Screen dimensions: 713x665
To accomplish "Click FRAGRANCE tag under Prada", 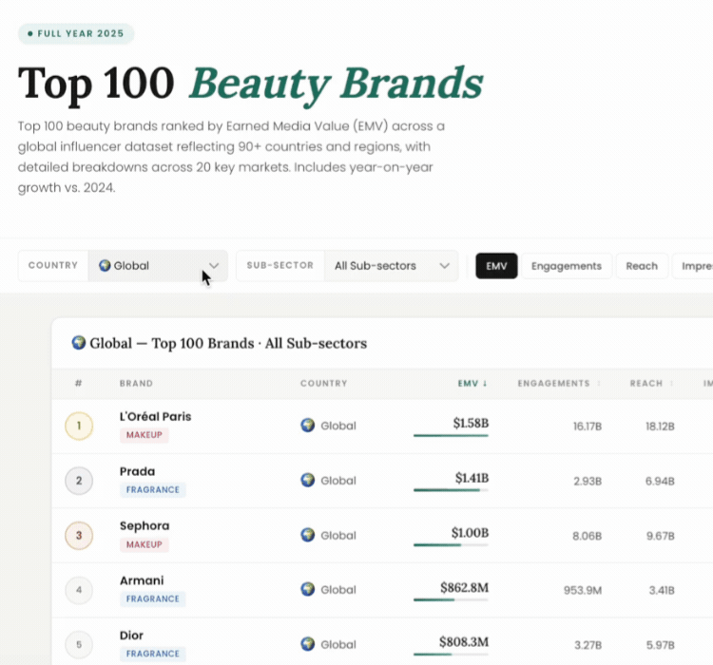I will pos(153,489).
